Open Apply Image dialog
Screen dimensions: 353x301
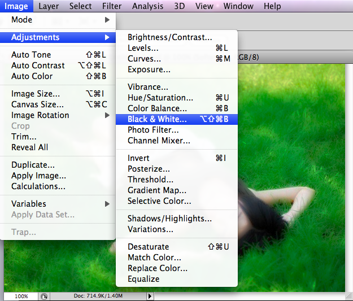click(58, 176)
